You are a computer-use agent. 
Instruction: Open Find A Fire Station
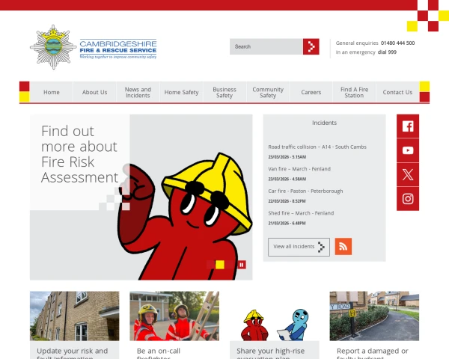tap(354, 92)
